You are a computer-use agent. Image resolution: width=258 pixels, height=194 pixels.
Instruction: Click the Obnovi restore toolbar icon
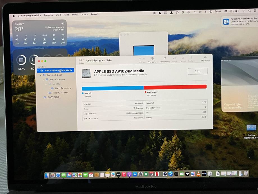(183, 58)
